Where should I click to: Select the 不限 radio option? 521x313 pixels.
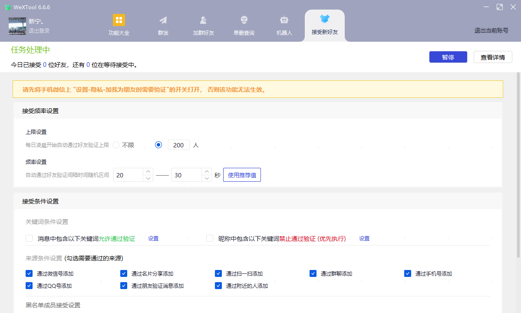[x=116, y=145]
